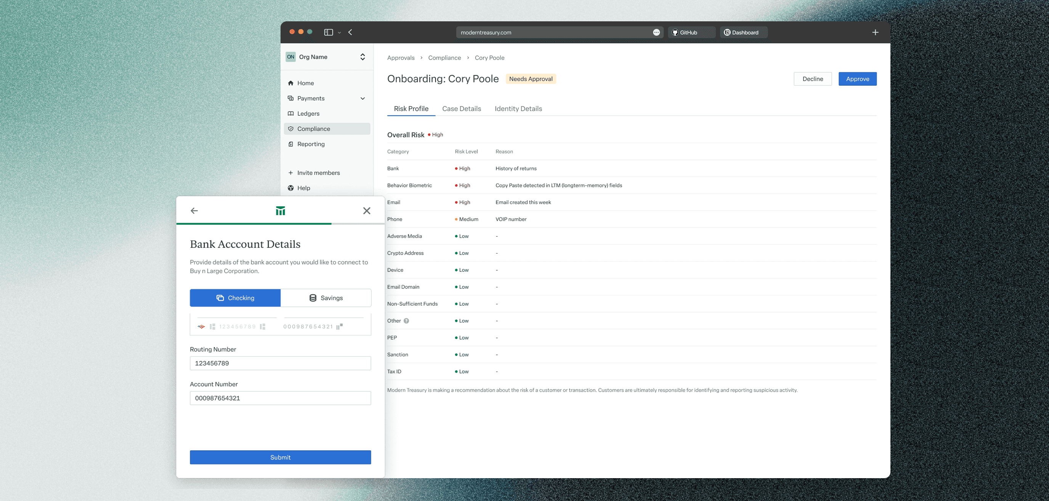This screenshot has width=1049, height=501.
Task: Click the Decline button
Action: [812, 79]
